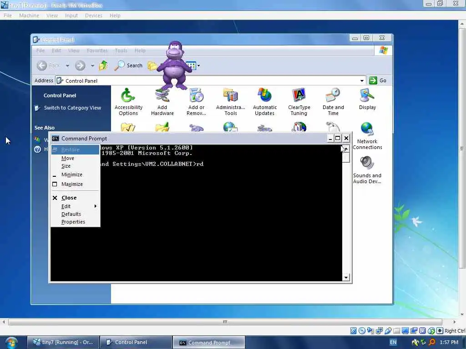
Task: Open VirtualBox File menu
Action: 8,15
